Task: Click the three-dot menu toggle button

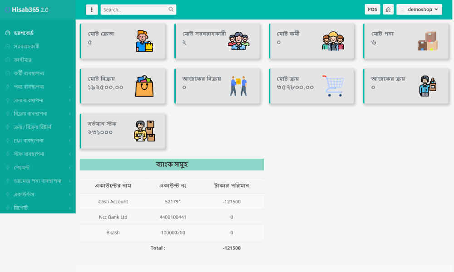Action: click(x=92, y=10)
